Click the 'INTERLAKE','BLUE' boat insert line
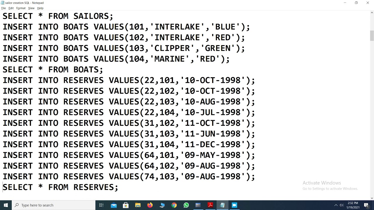374x210 pixels. 126,27
